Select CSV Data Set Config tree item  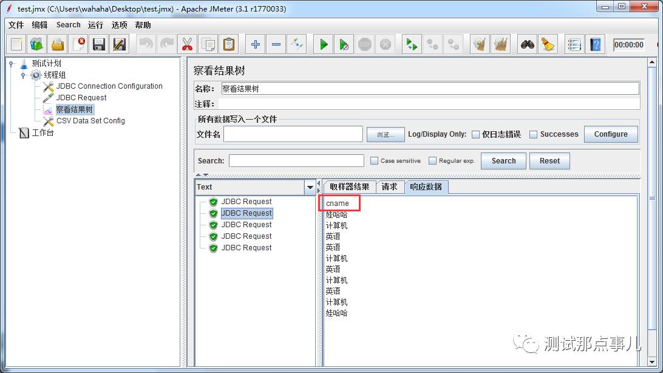(x=90, y=121)
